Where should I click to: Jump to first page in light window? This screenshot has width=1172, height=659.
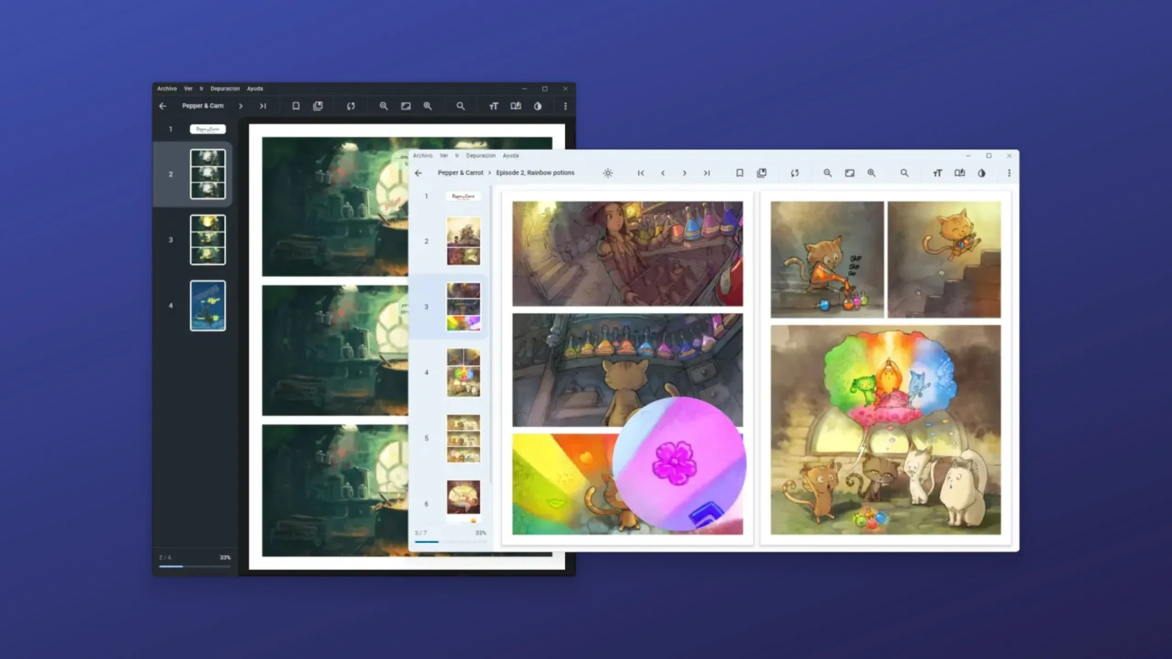[x=640, y=173]
